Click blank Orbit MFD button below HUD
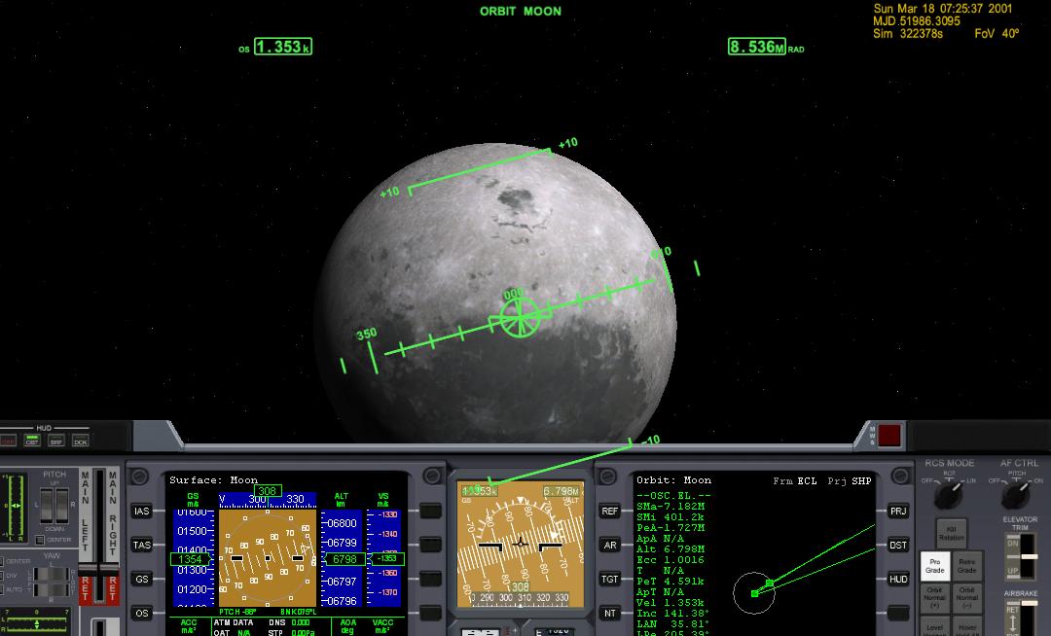 click(x=898, y=613)
